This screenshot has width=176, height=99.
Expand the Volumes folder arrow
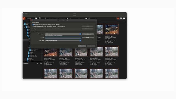tap(23, 23)
